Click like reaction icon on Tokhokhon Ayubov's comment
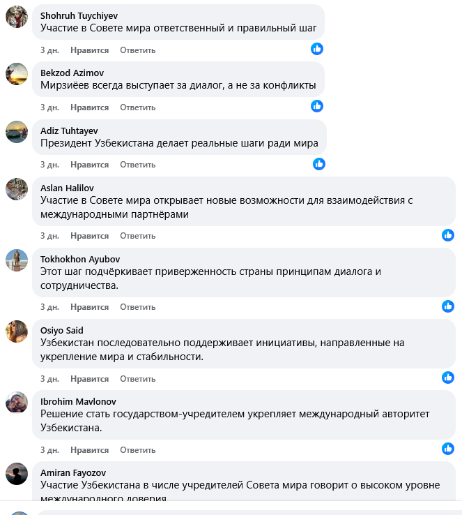This screenshot has height=515, width=462. tap(448, 306)
